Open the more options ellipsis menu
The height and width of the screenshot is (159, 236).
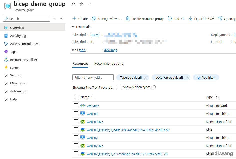pyautogui.click(x=89, y=4)
